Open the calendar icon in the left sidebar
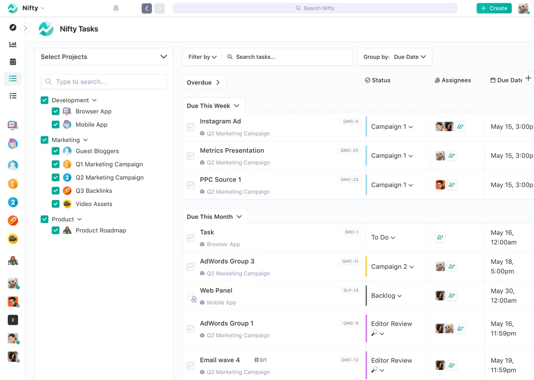534x380 pixels. 12,61
